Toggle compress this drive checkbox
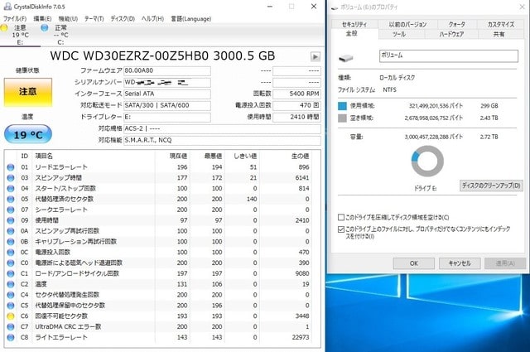 pos(341,217)
